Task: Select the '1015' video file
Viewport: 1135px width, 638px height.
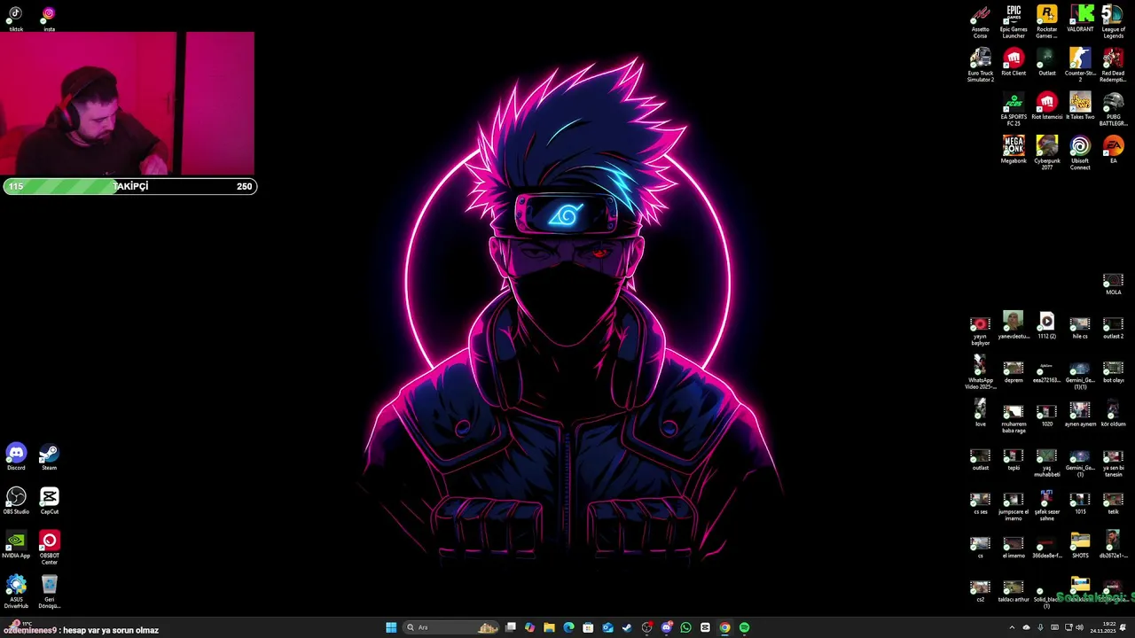Action: coord(1080,503)
